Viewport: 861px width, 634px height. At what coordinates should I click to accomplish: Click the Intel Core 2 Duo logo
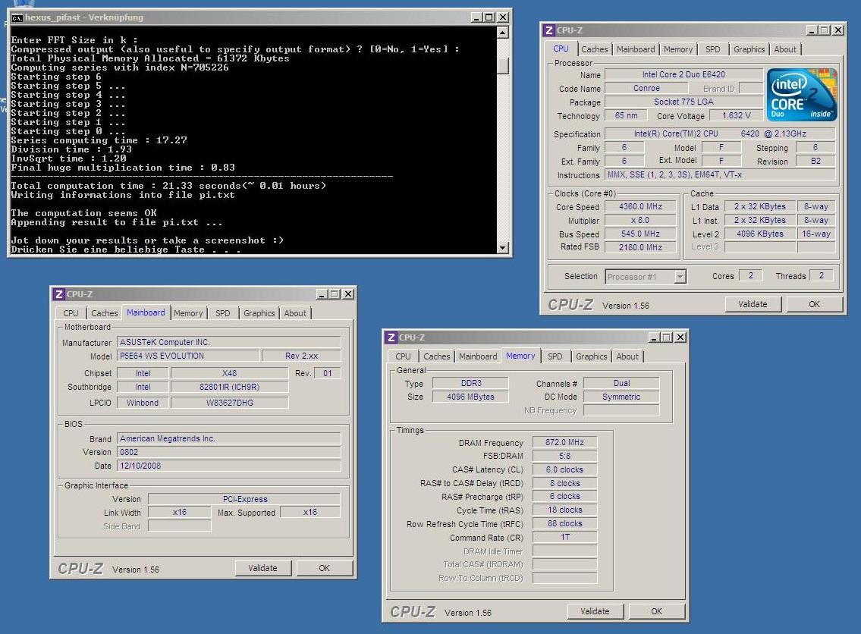pyautogui.click(x=801, y=94)
